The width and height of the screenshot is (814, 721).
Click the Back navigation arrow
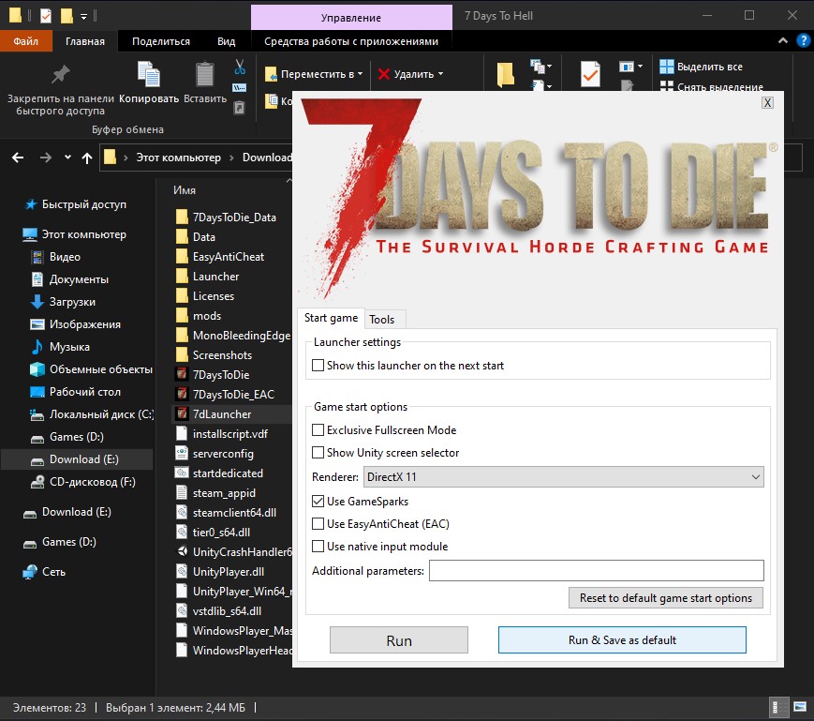[18, 158]
